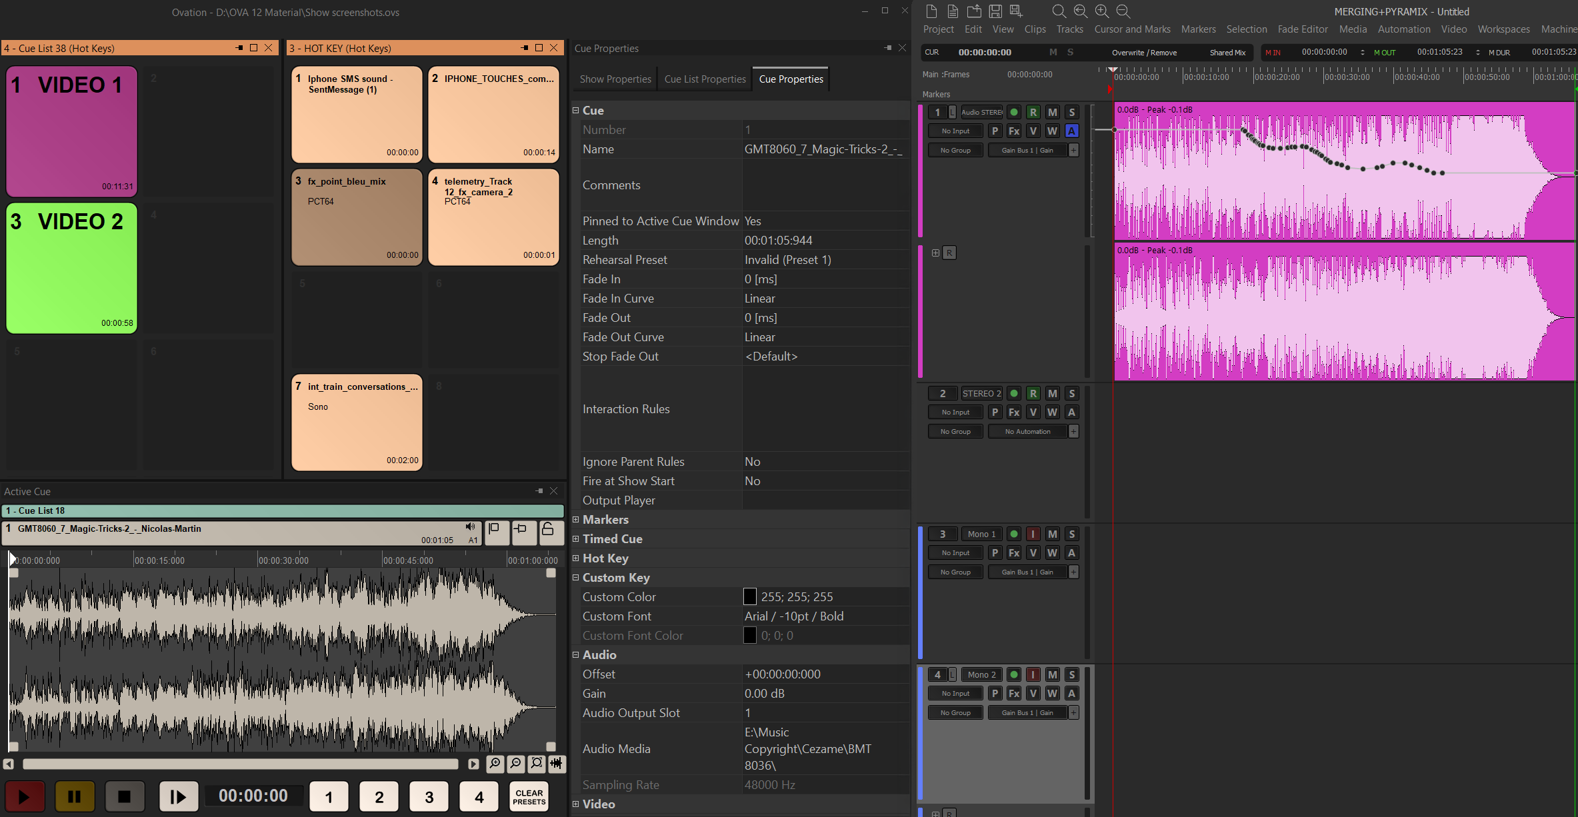Mute track 1 with M button

[1052, 112]
